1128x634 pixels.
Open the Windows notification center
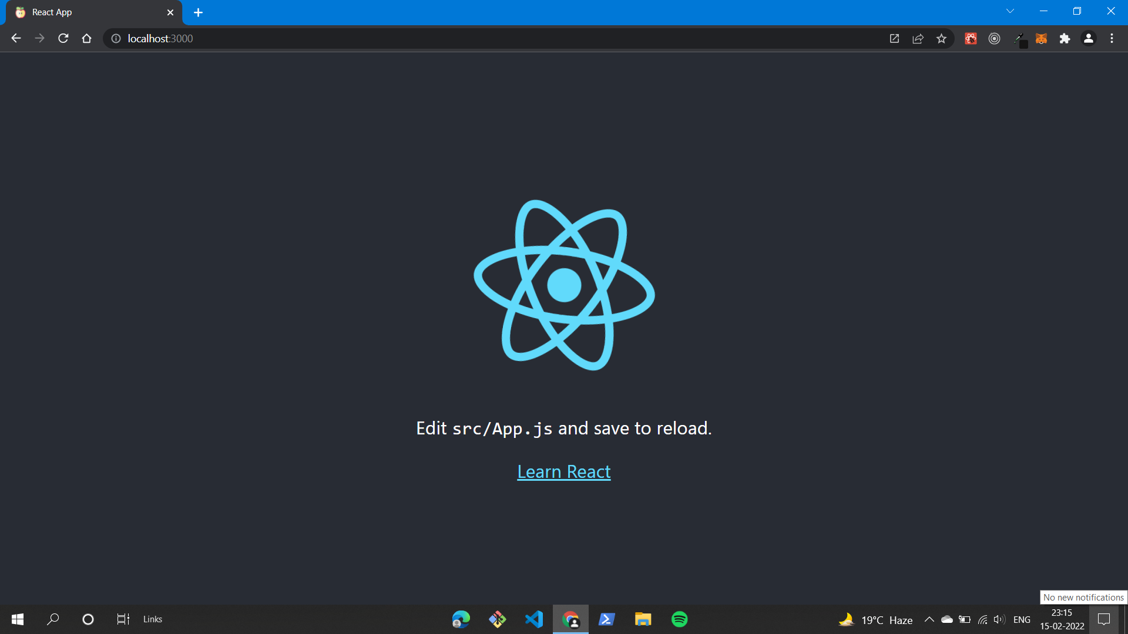coord(1104,619)
